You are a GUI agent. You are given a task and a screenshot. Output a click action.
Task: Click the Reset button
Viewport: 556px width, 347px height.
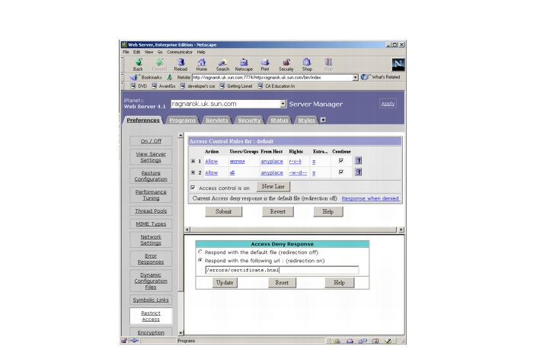tap(282, 282)
